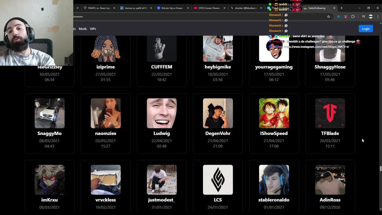Open a new browser tab

(x=341, y=8)
